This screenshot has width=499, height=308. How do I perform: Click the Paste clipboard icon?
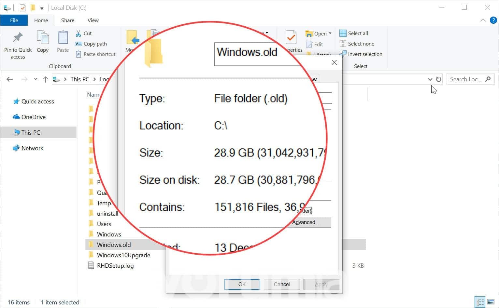click(63, 37)
